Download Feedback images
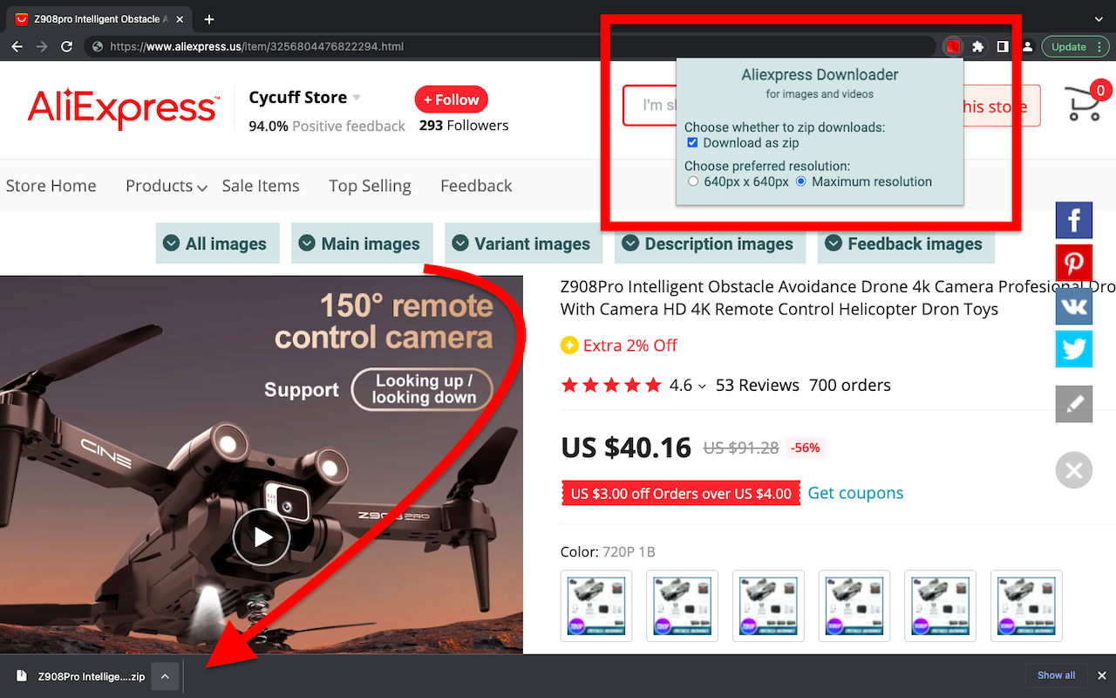The width and height of the screenshot is (1116, 698). pyautogui.click(x=906, y=243)
